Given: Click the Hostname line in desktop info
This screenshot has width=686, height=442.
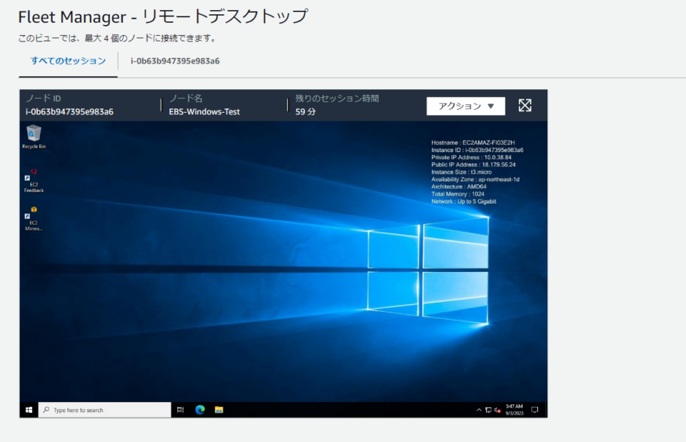Looking at the screenshot, I should tap(473, 143).
